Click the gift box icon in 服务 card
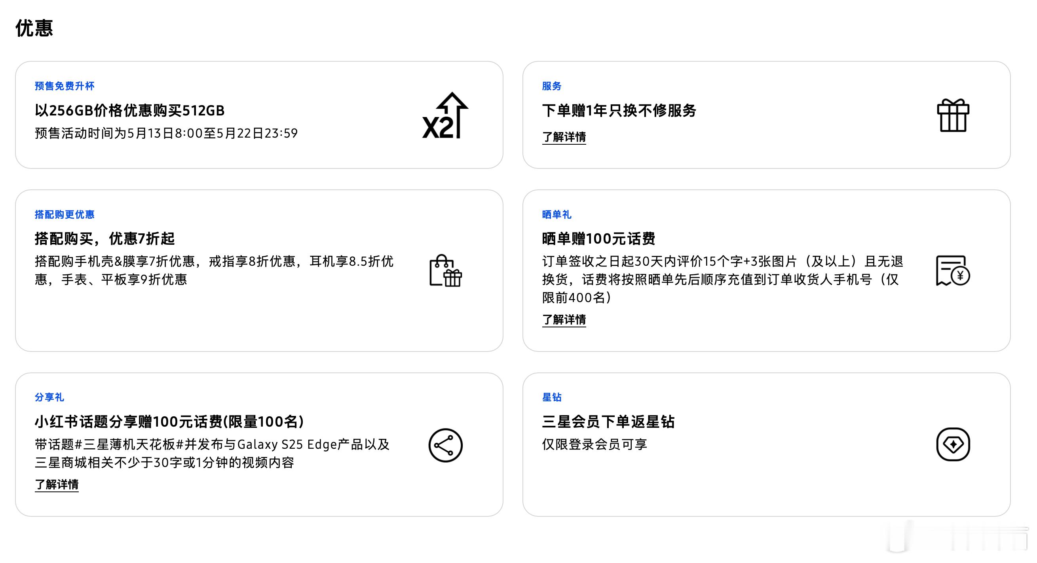This screenshot has width=1037, height=563. point(953,115)
